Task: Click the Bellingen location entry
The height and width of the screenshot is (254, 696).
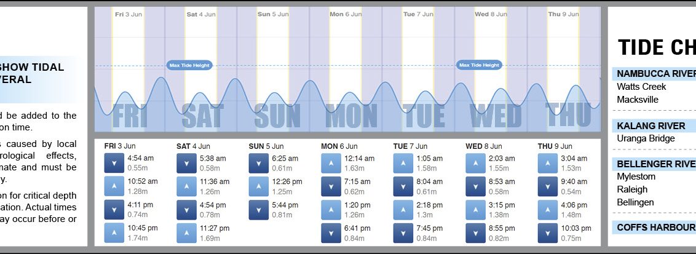Action: 635,202
